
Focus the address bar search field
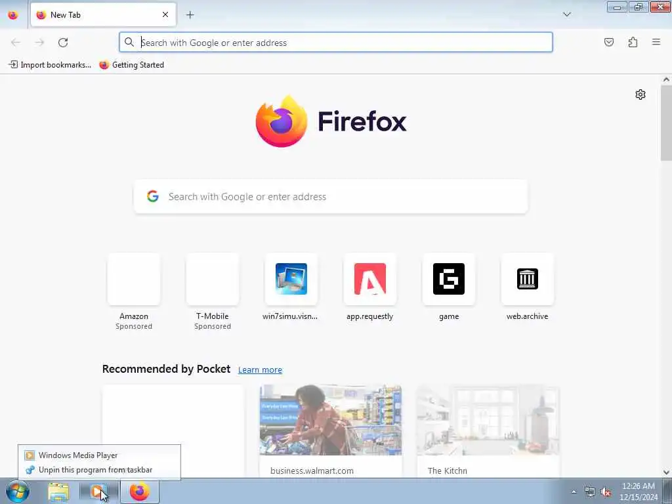pyautogui.click(x=335, y=43)
